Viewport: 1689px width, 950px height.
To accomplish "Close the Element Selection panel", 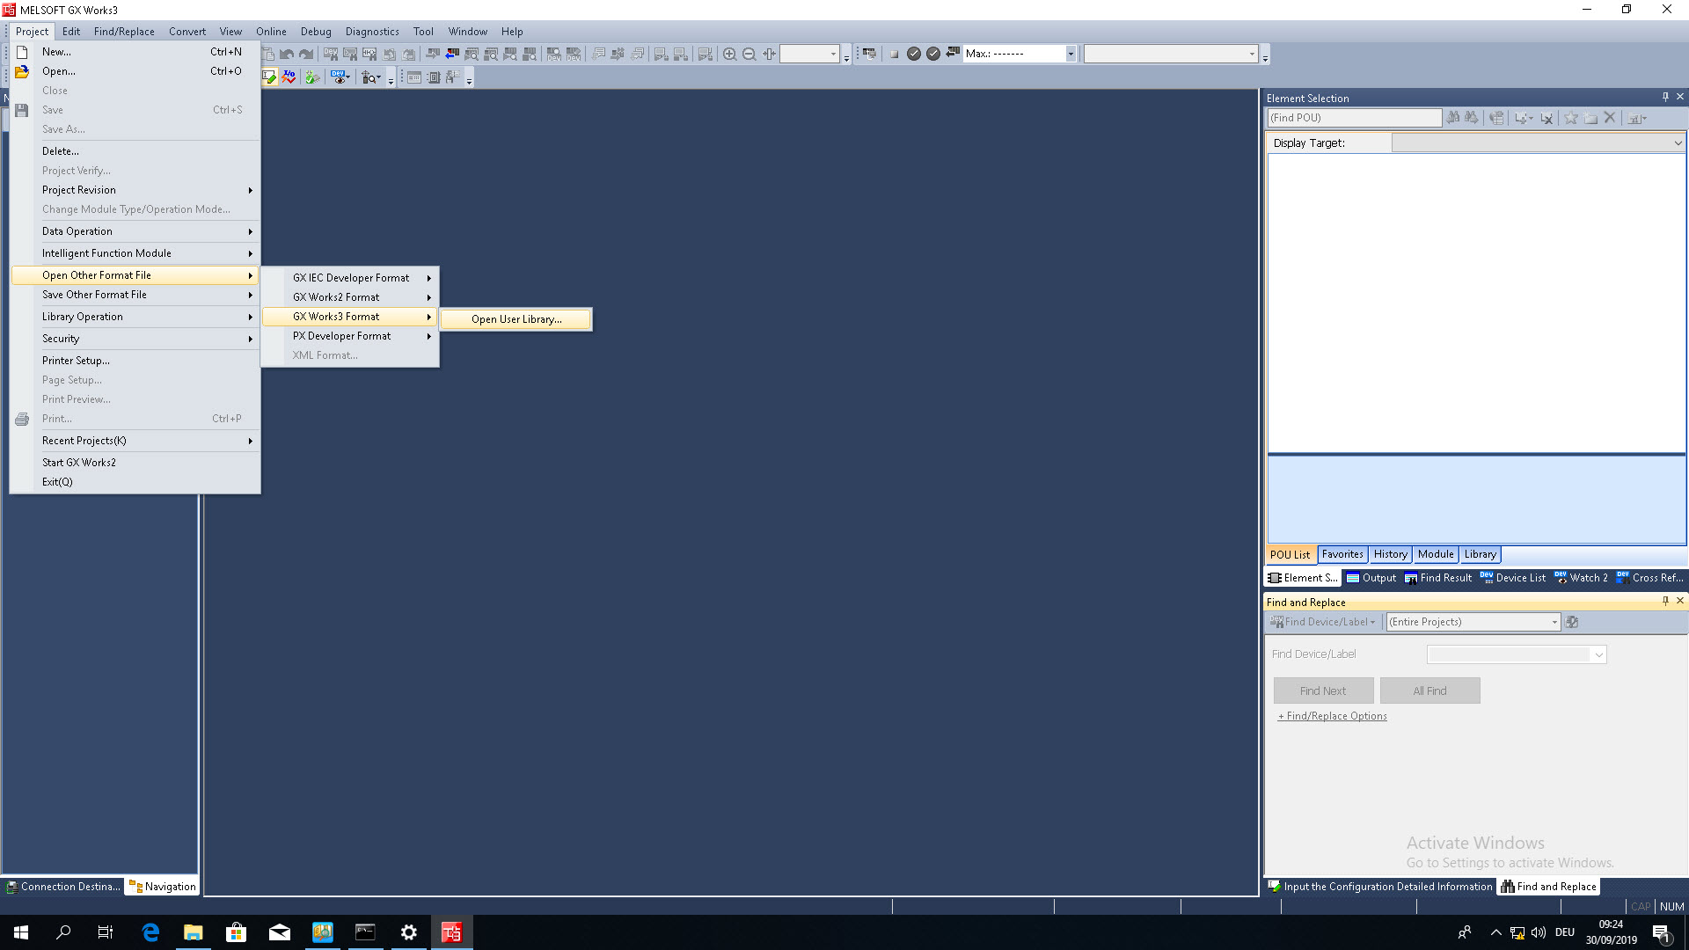I will (x=1680, y=97).
